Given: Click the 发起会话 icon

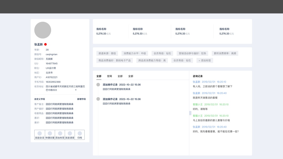Looking at the screenshot, I should [x=40, y=133].
